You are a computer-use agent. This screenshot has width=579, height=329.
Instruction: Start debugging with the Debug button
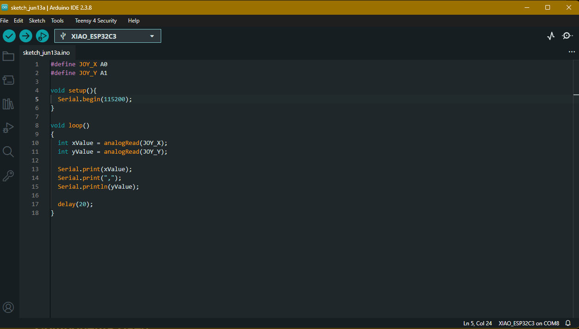tap(42, 36)
